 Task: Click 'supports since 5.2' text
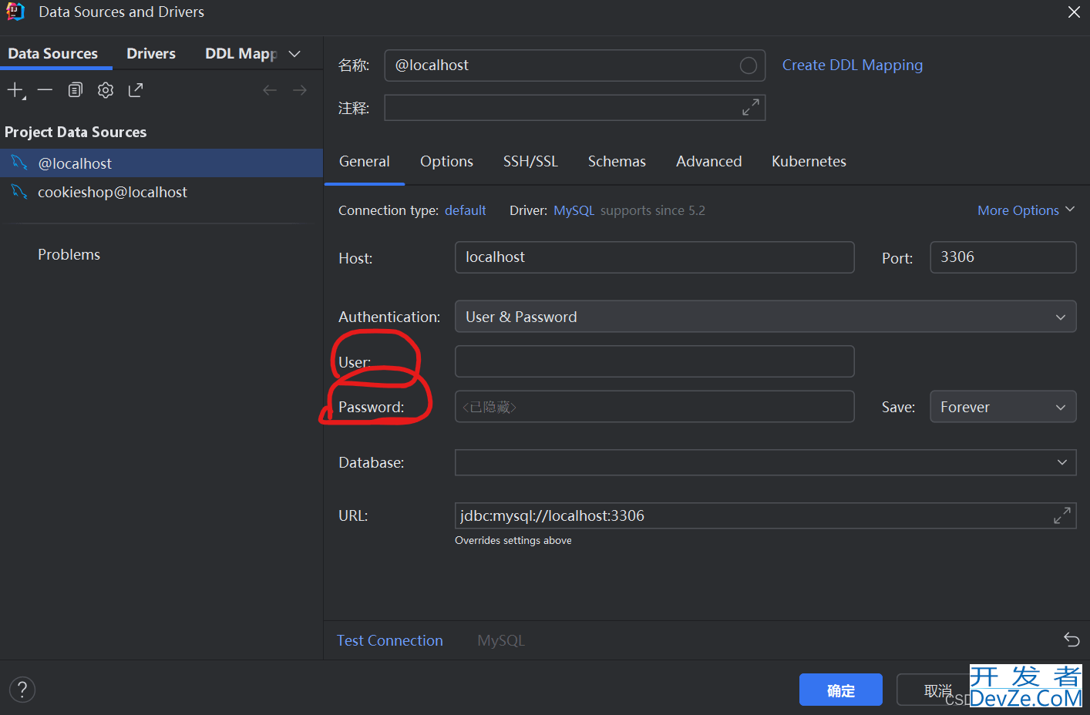tap(653, 210)
